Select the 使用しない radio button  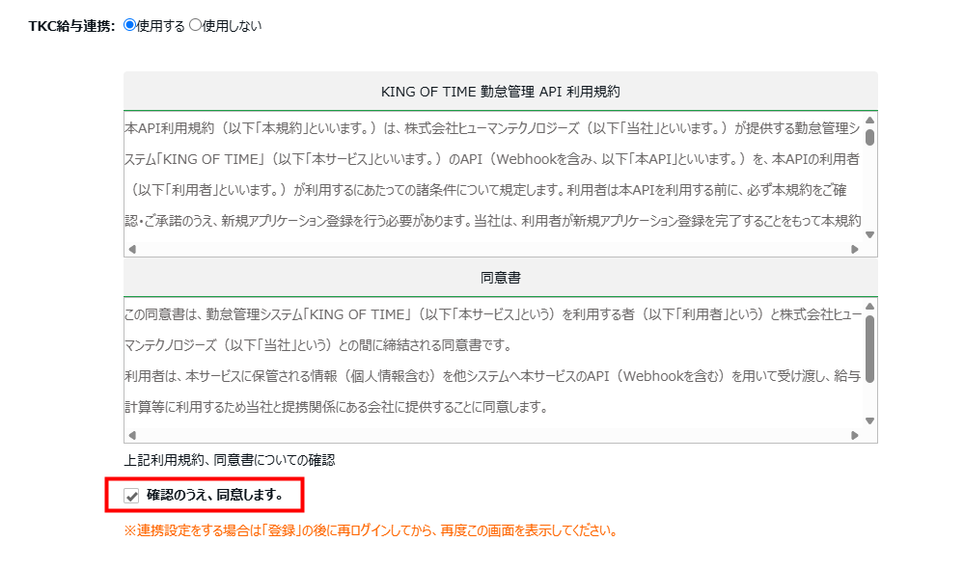(x=196, y=25)
